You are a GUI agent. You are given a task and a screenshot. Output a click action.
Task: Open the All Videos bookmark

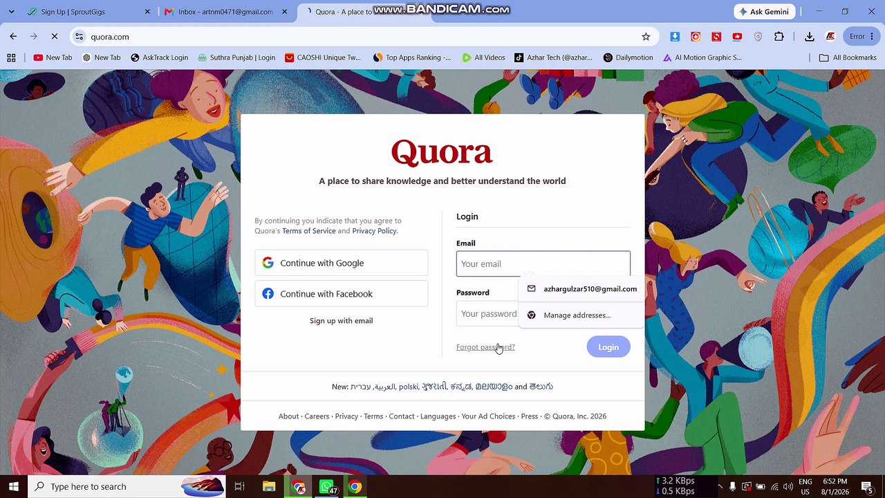pos(483,57)
